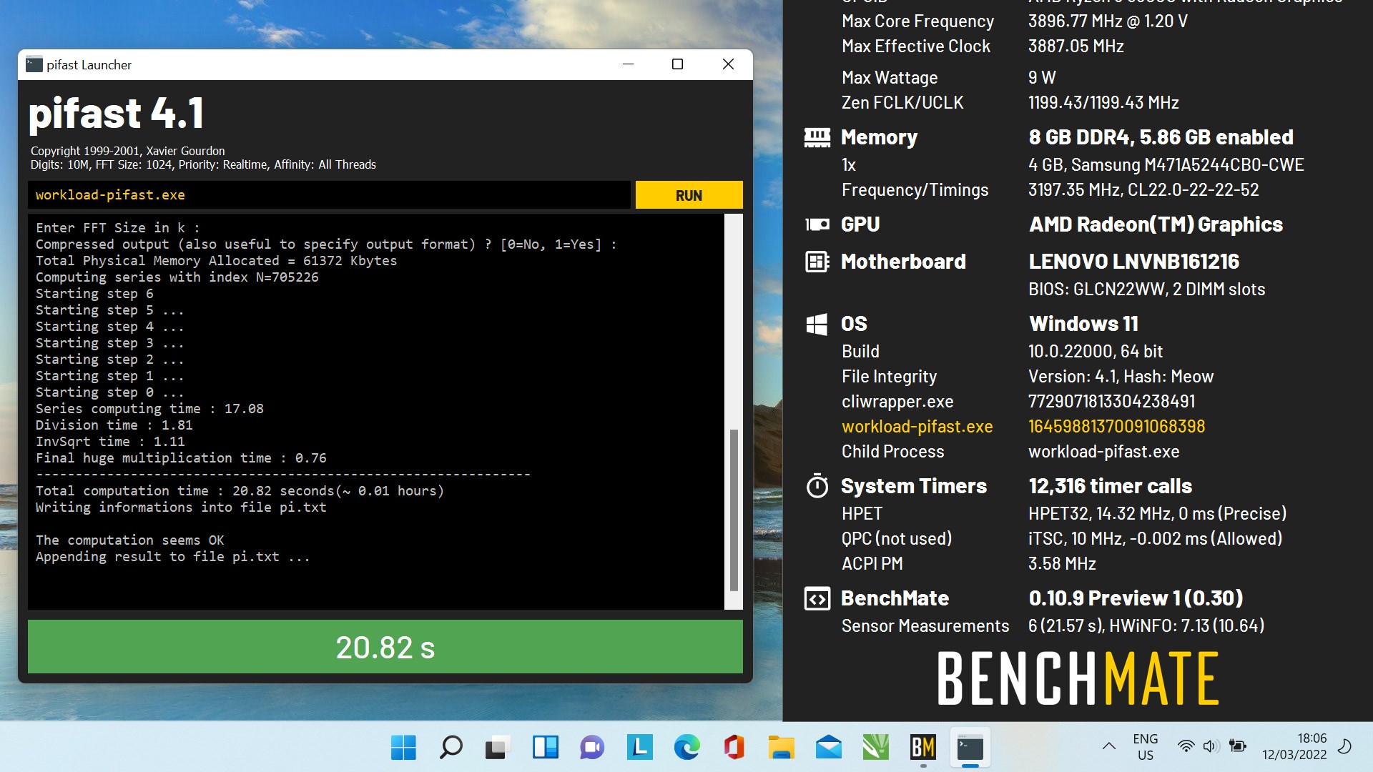Click the GPU section icon in BenchMate
The height and width of the screenshot is (772, 1373).
point(817,224)
